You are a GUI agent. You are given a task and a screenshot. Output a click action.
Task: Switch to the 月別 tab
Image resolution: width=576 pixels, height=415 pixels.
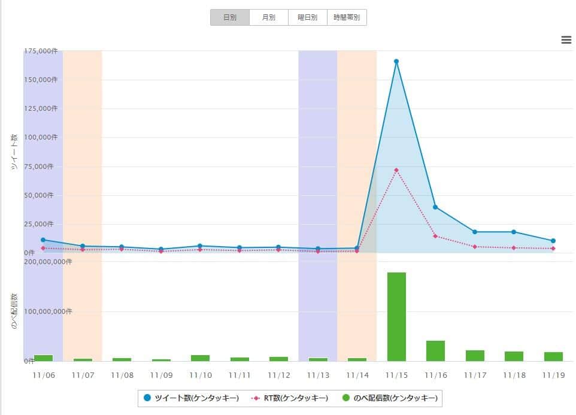tap(269, 17)
